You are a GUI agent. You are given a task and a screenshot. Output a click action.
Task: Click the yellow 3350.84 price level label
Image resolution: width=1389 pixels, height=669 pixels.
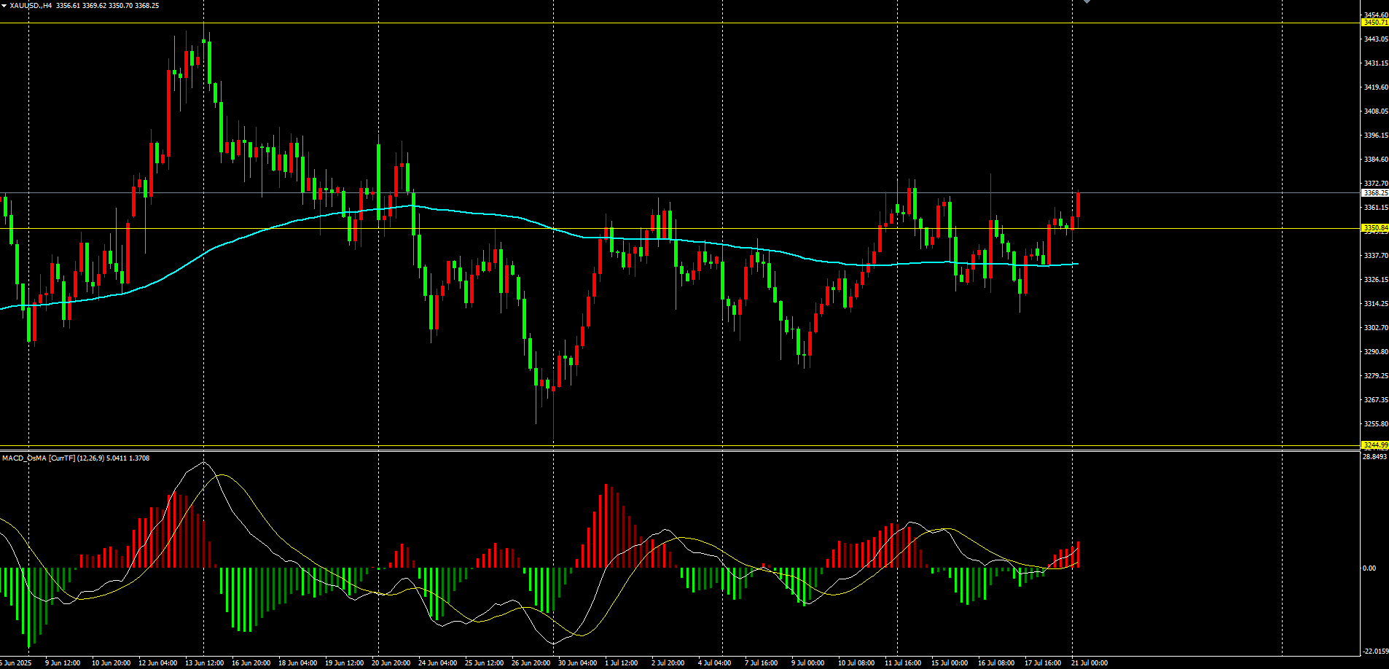(1375, 228)
